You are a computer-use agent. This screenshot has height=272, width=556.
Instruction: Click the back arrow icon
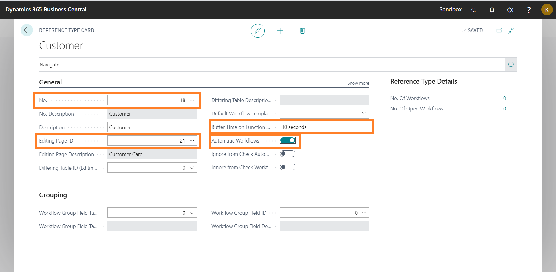27,30
